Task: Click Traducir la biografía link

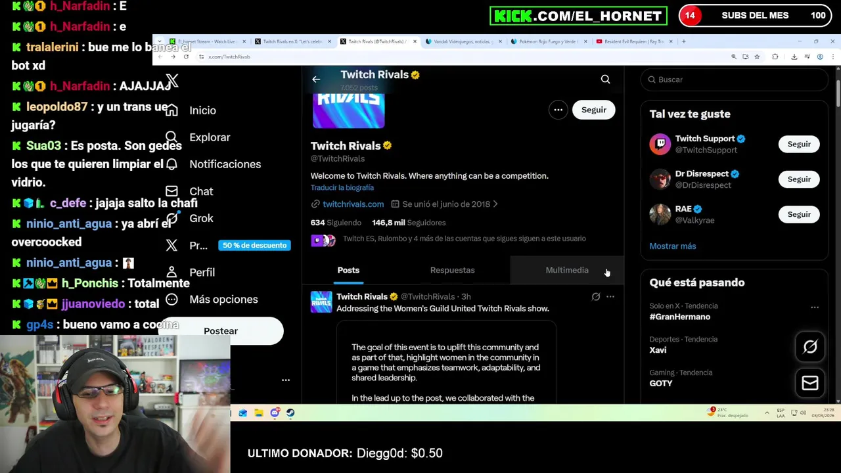Action: tap(342, 187)
